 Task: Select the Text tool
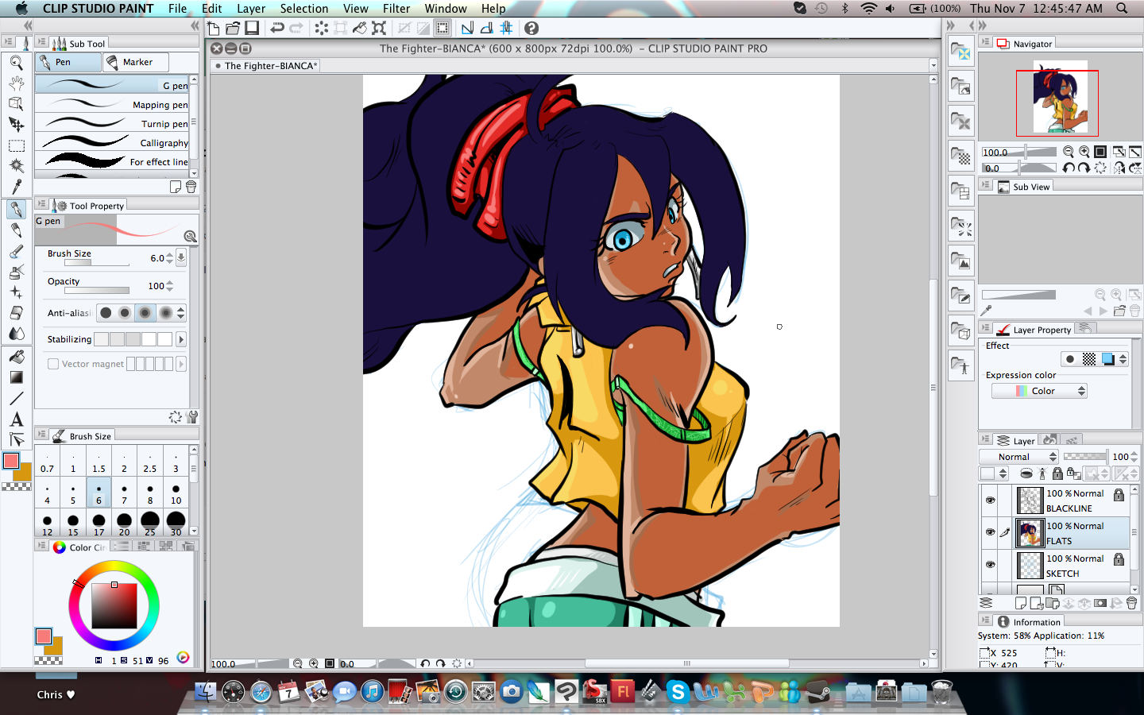tap(16, 419)
